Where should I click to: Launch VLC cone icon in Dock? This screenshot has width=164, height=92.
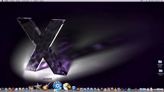point(115,89)
